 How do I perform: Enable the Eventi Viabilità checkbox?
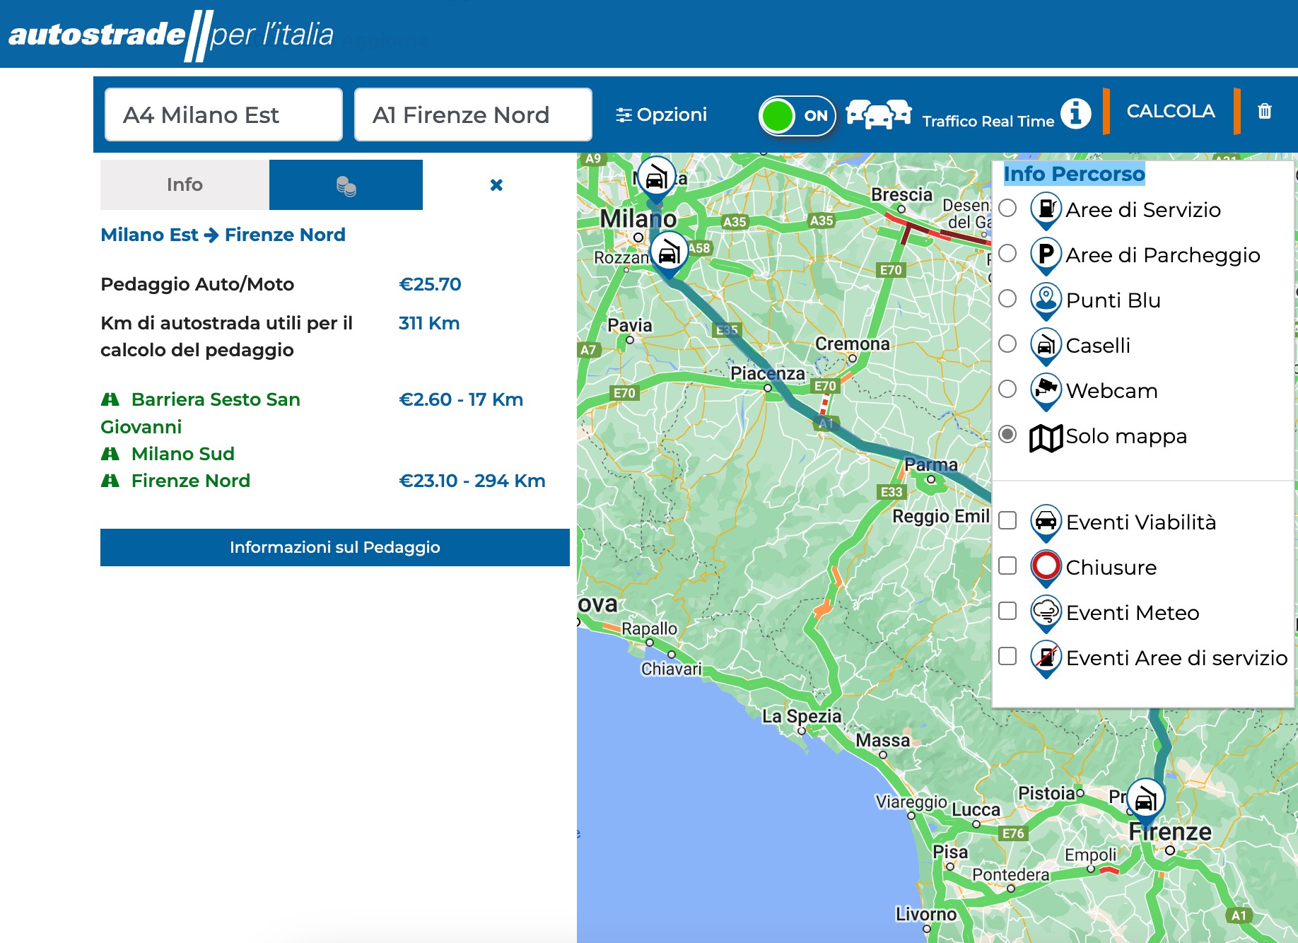[1007, 521]
